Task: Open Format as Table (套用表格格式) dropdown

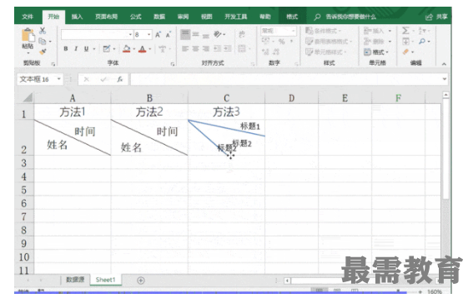Action: [x=329, y=41]
